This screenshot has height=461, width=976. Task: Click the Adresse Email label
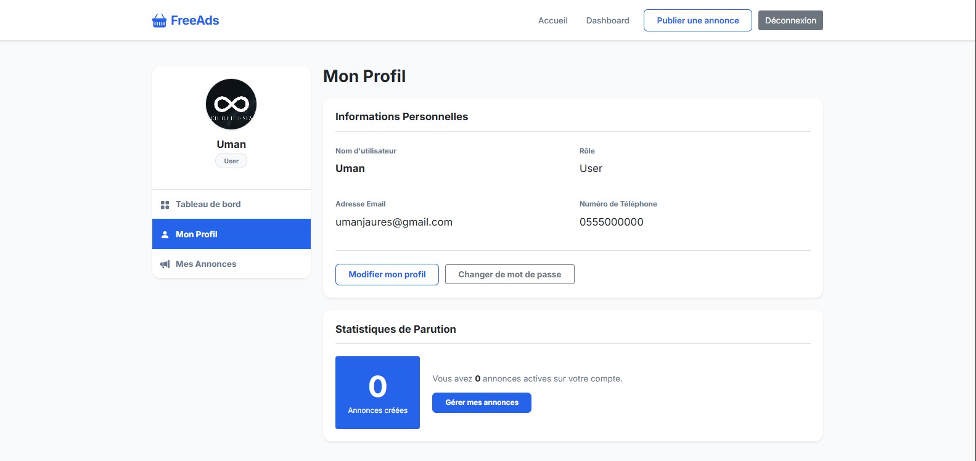[x=361, y=204]
